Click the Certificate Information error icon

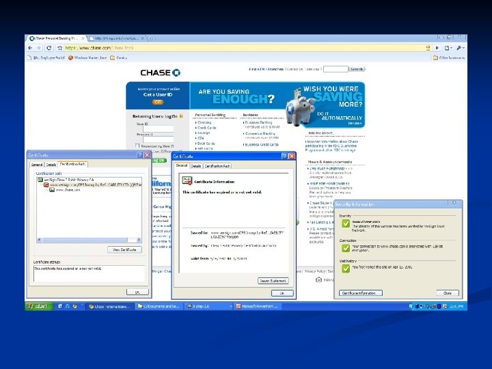point(187,180)
